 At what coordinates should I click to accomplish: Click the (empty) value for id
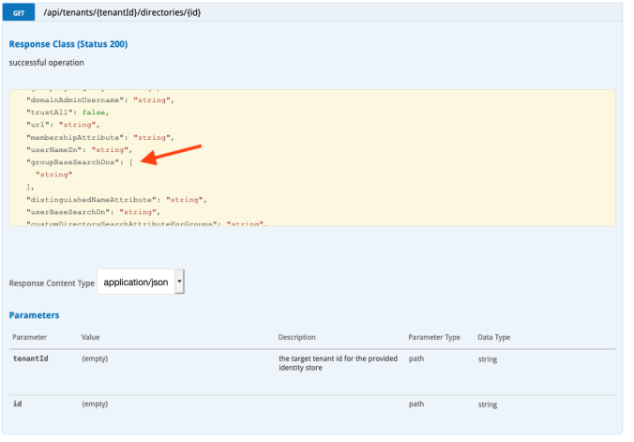tap(95, 404)
